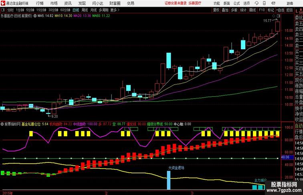Click the 48.06 highlighted axis value
The image size is (303, 195).
click(x=285, y=157)
